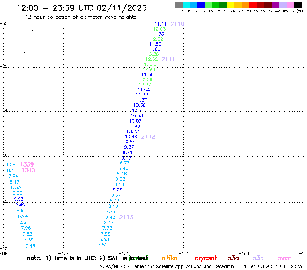Click the title '12:00 – 23:59 UTC 02/11/2025'
307x270 pixels.
coord(82,8)
